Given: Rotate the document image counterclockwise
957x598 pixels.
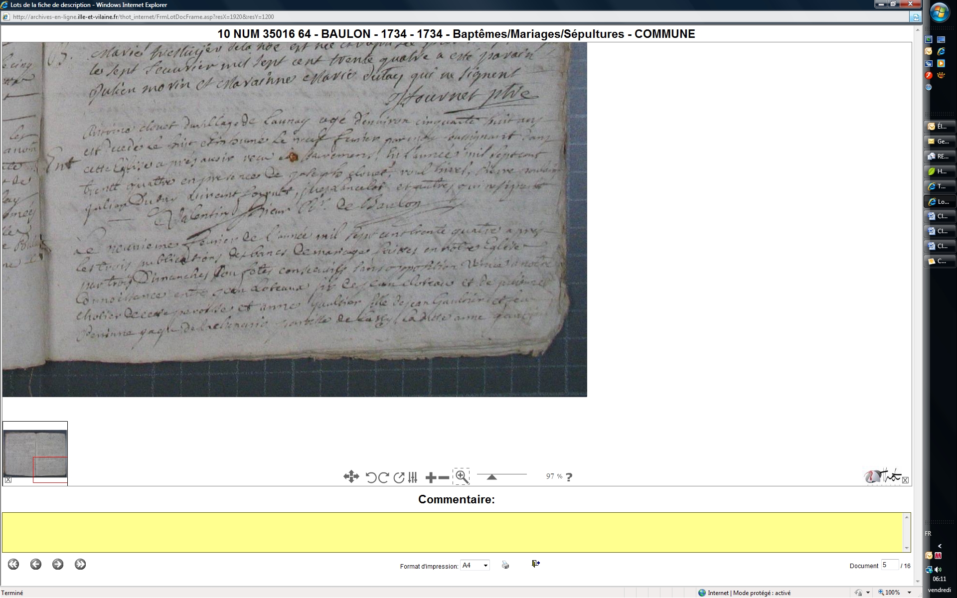Looking at the screenshot, I should (x=371, y=477).
